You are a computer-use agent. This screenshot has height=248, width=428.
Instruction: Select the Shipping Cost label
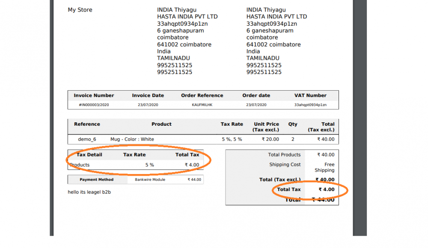(285, 165)
